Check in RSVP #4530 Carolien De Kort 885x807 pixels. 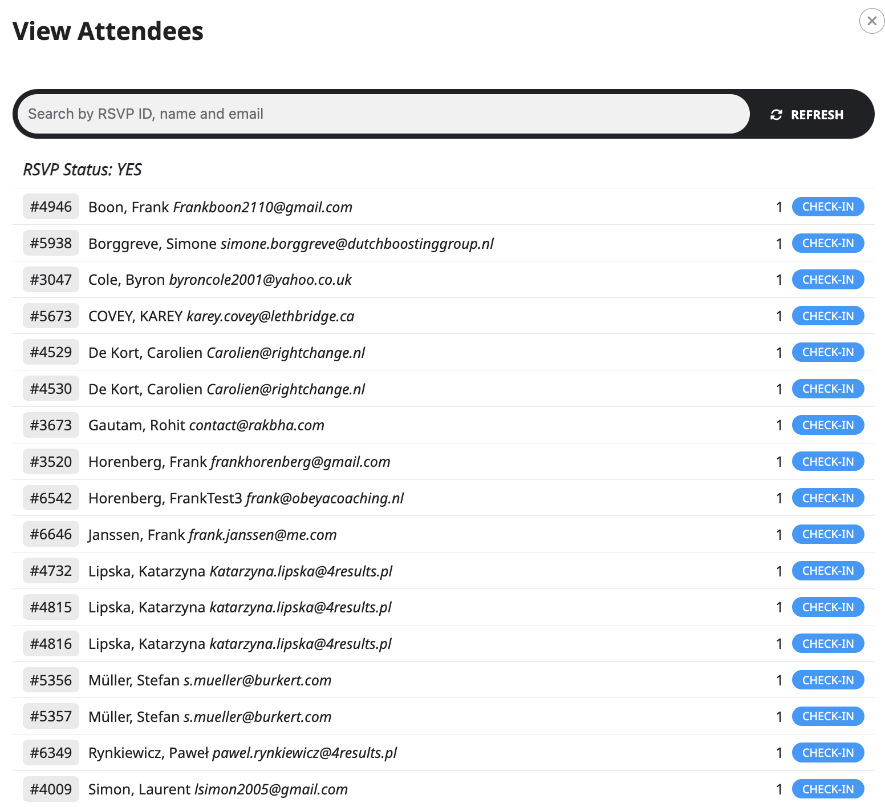pyautogui.click(x=828, y=389)
